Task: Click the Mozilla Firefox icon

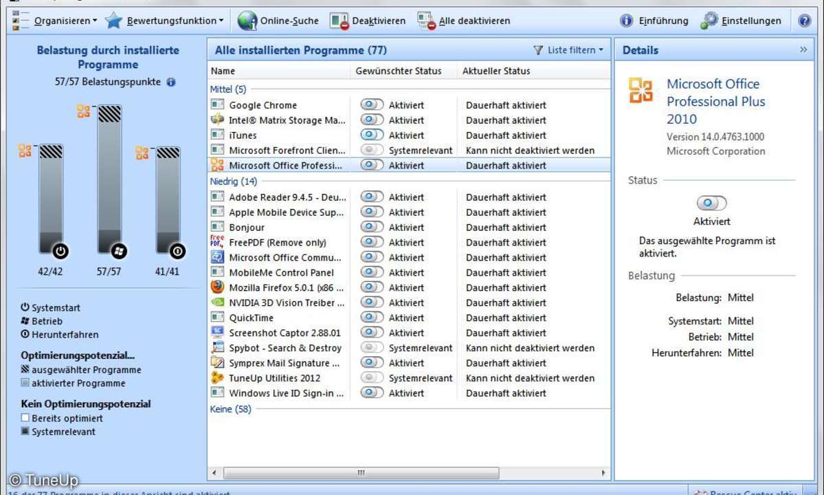Action: (217, 287)
